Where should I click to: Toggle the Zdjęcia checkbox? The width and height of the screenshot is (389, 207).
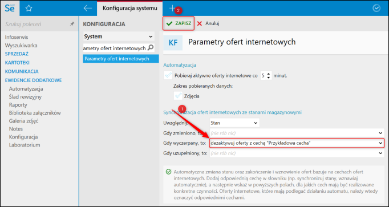[x=178, y=96]
